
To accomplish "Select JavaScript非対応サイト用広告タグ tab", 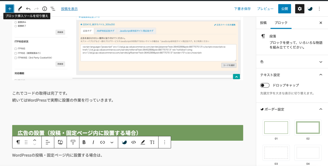I will coord(136,31).
